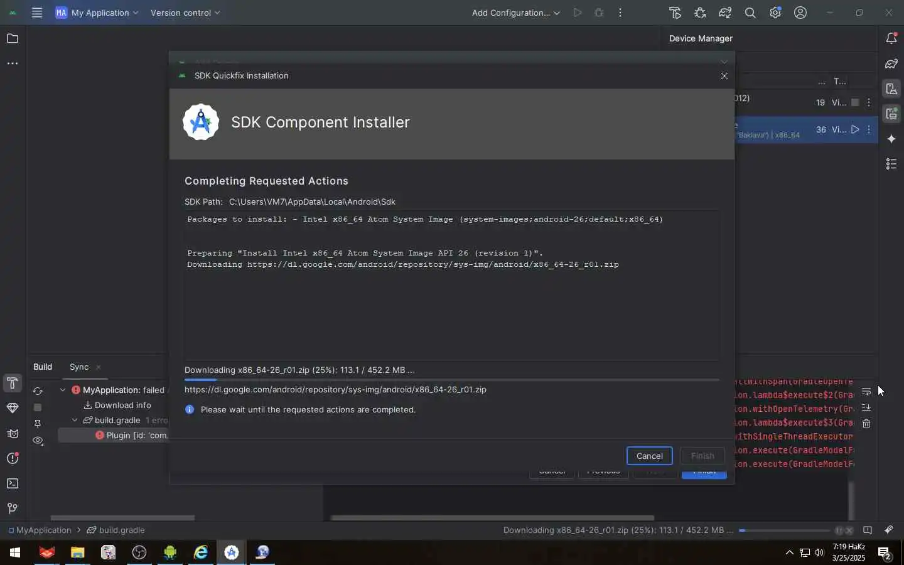Image resolution: width=904 pixels, height=565 pixels.
Task: Collapse build.gradle node in build tree
Action: (x=75, y=420)
